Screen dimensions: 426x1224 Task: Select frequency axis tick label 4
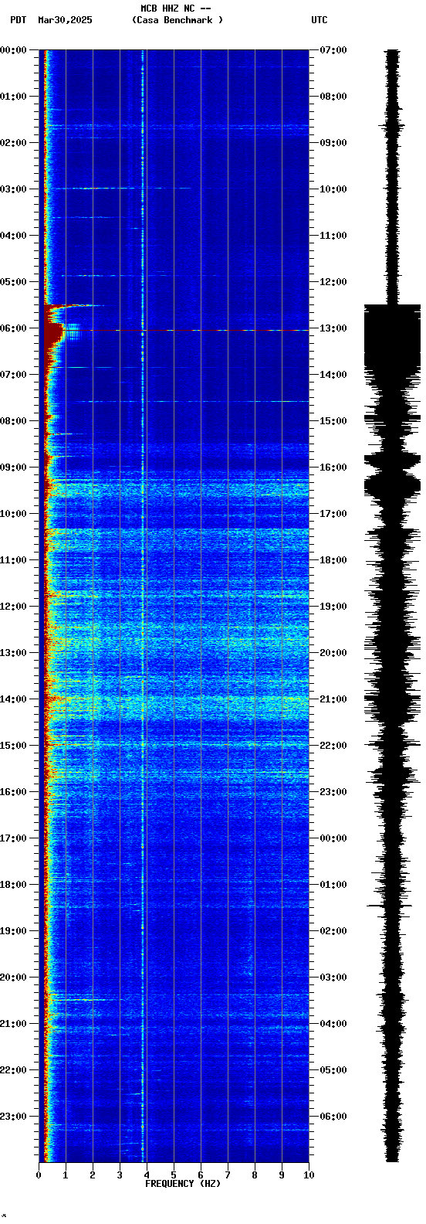tap(147, 1175)
